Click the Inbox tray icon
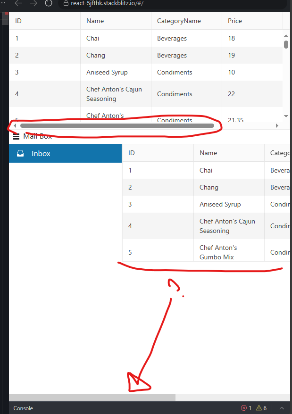 pyautogui.click(x=20, y=153)
